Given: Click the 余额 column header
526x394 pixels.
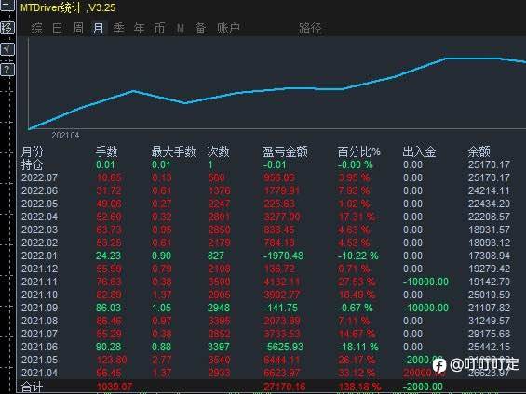Looking at the screenshot, I should (x=479, y=151).
